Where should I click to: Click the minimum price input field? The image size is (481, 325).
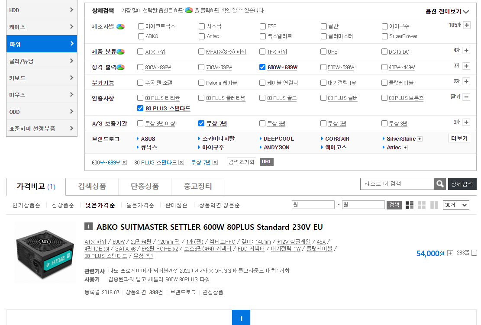(313, 205)
